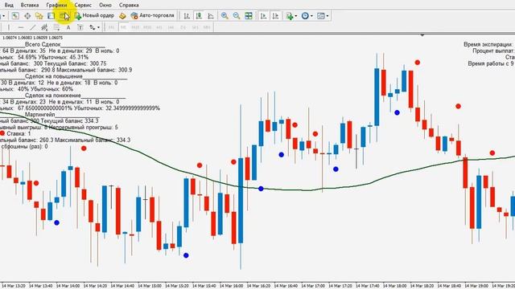This screenshot has height=289, width=515.
Task: Toggle chart shift from right edge
Action: pos(275,16)
